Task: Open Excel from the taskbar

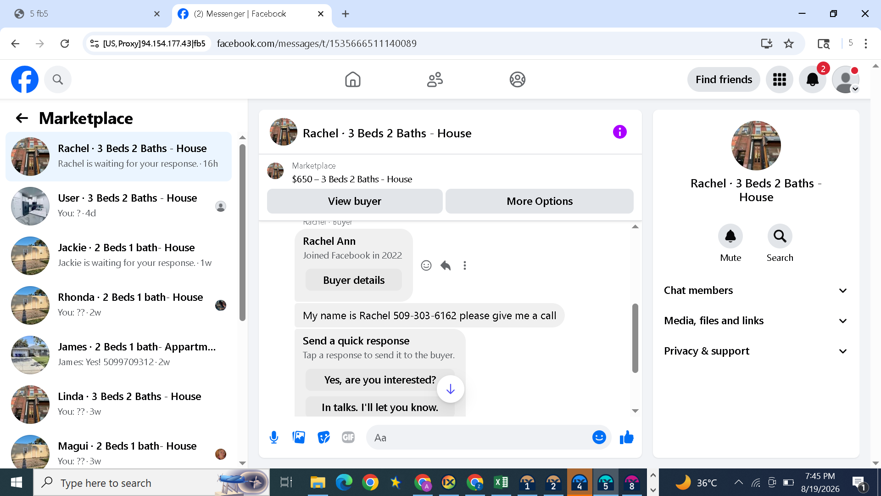Action: point(501,482)
